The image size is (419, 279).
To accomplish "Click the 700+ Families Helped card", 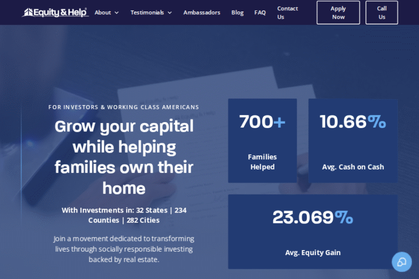I will pos(262,141).
